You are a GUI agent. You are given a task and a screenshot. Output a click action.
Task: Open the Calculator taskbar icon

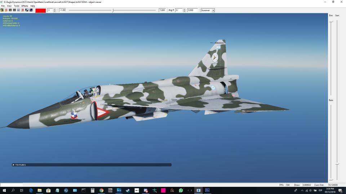[x=93, y=190]
